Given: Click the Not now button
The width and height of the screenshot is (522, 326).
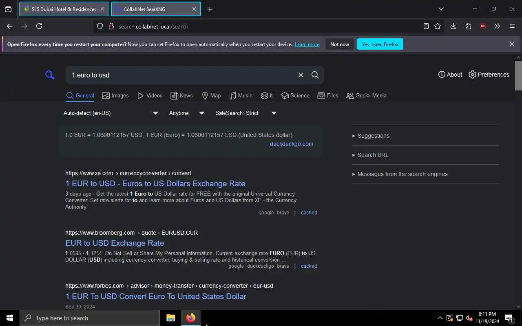Looking at the screenshot, I should [x=340, y=44].
